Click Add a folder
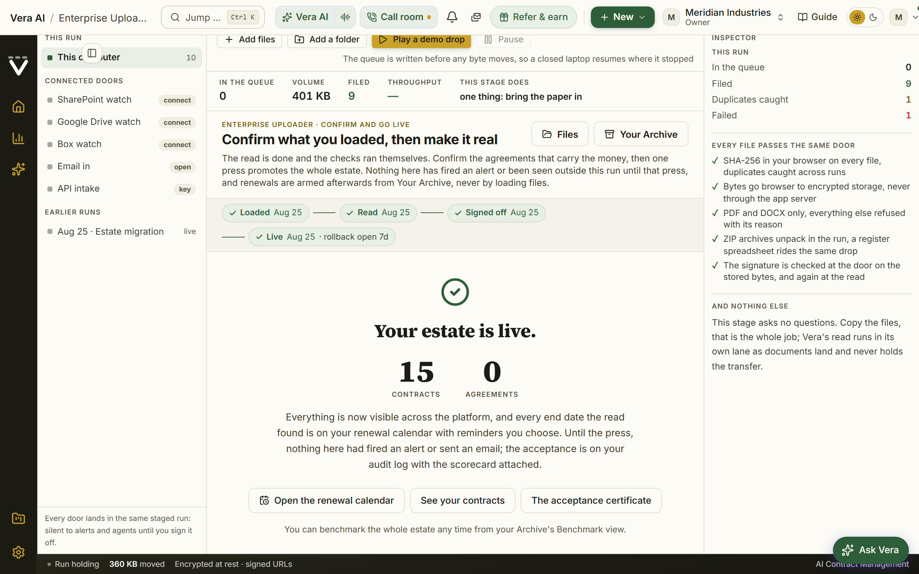 [x=327, y=39]
